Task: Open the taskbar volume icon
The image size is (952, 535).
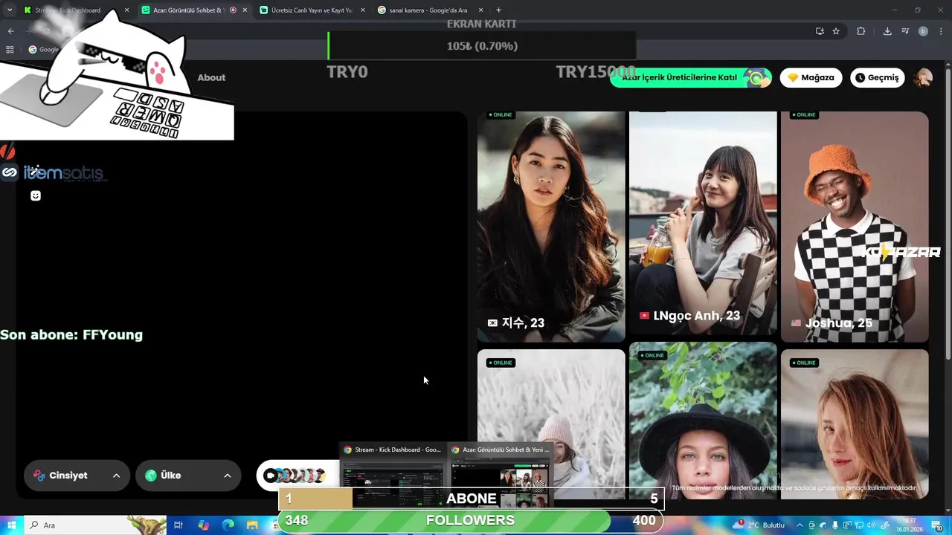Action: click(870, 525)
